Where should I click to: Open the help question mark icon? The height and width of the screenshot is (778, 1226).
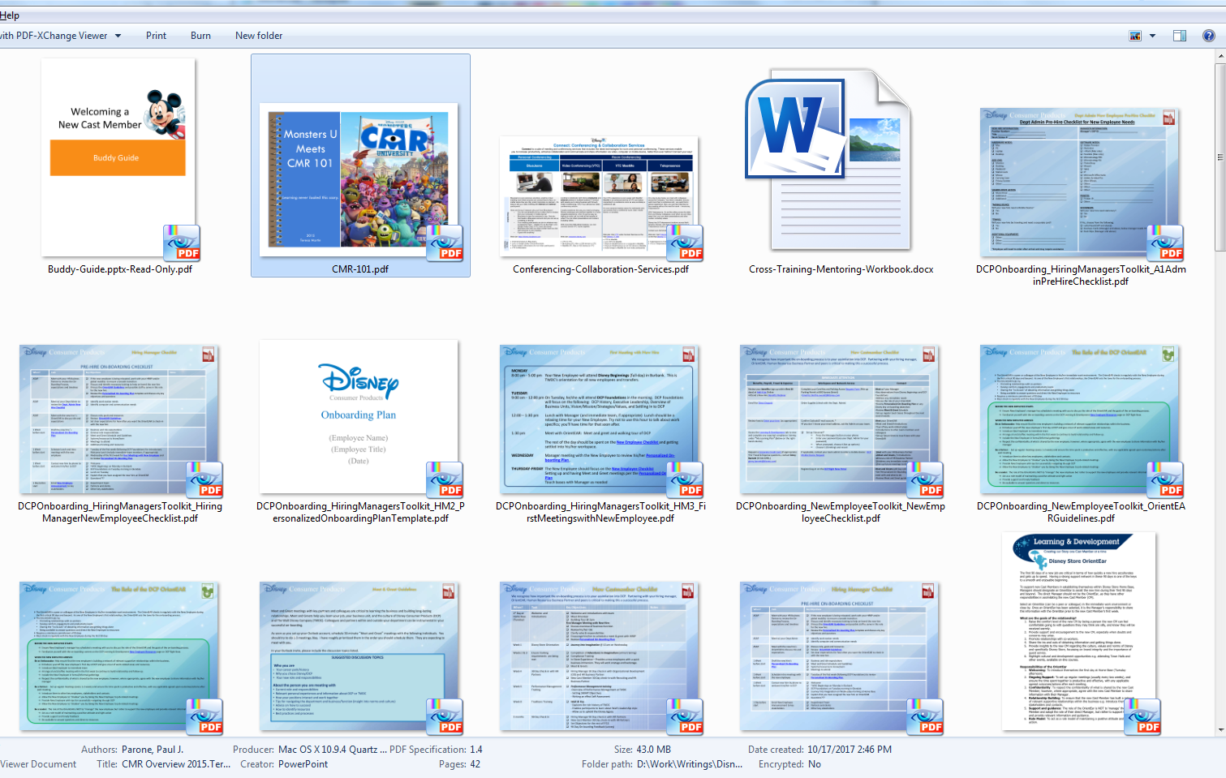click(x=1208, y=36)
